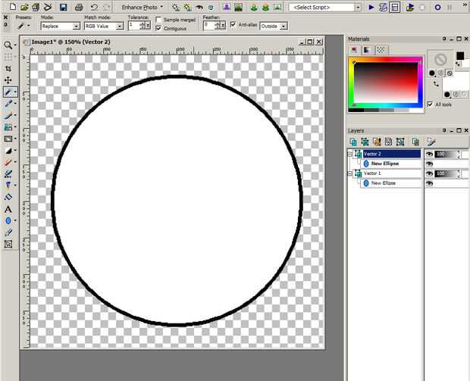Open a file with the folder icon
Viewport: 470px width, 381px height.
click(x=24, y=7)
